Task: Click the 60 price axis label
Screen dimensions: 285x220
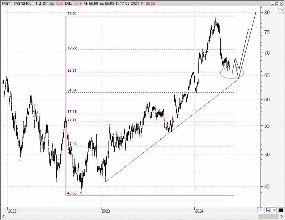Action: 267,99
